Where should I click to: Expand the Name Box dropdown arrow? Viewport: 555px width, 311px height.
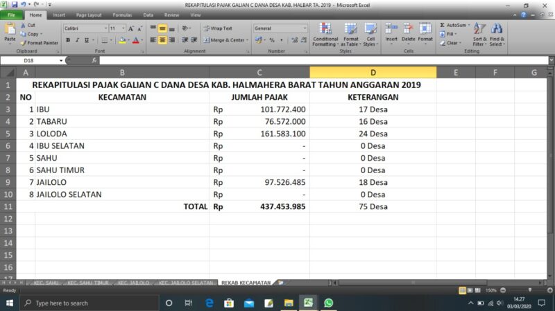click(61, 61)
